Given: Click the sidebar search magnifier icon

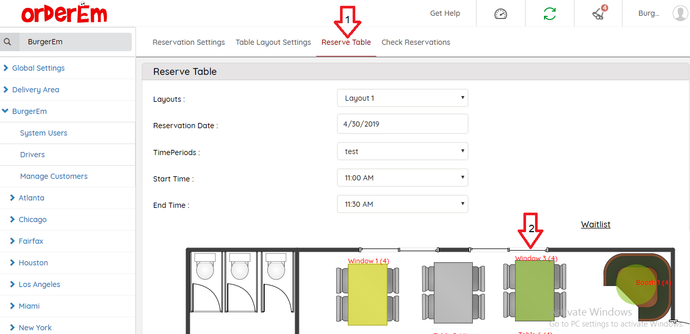Looking at the screenshot, I should [x=7, y=42].
